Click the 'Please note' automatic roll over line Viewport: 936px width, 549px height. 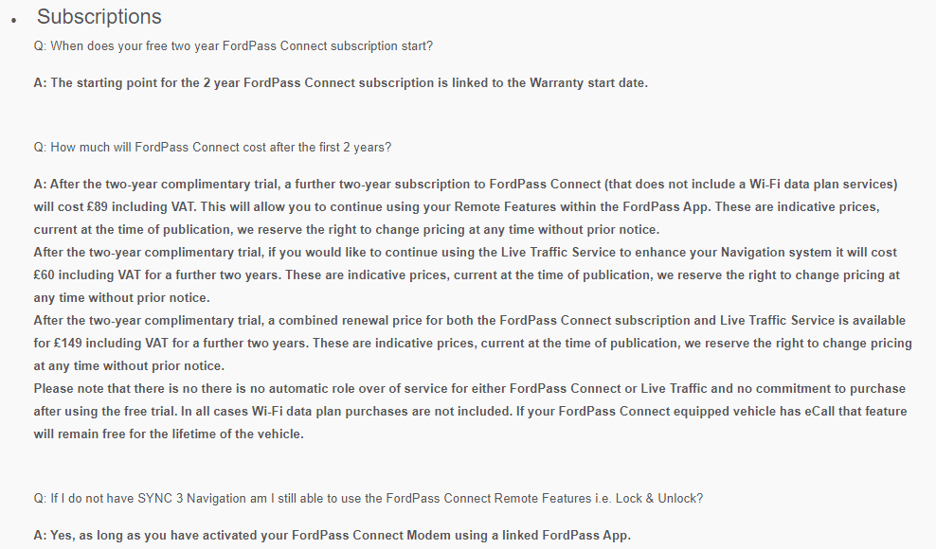(x=470, y=388)
